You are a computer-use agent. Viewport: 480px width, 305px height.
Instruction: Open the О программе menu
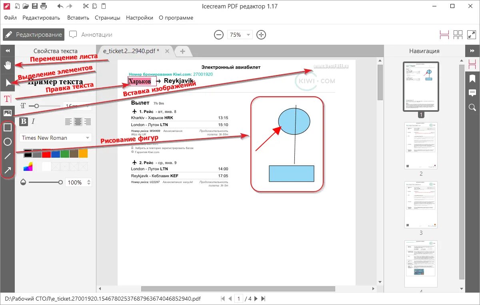click(176, 18)
